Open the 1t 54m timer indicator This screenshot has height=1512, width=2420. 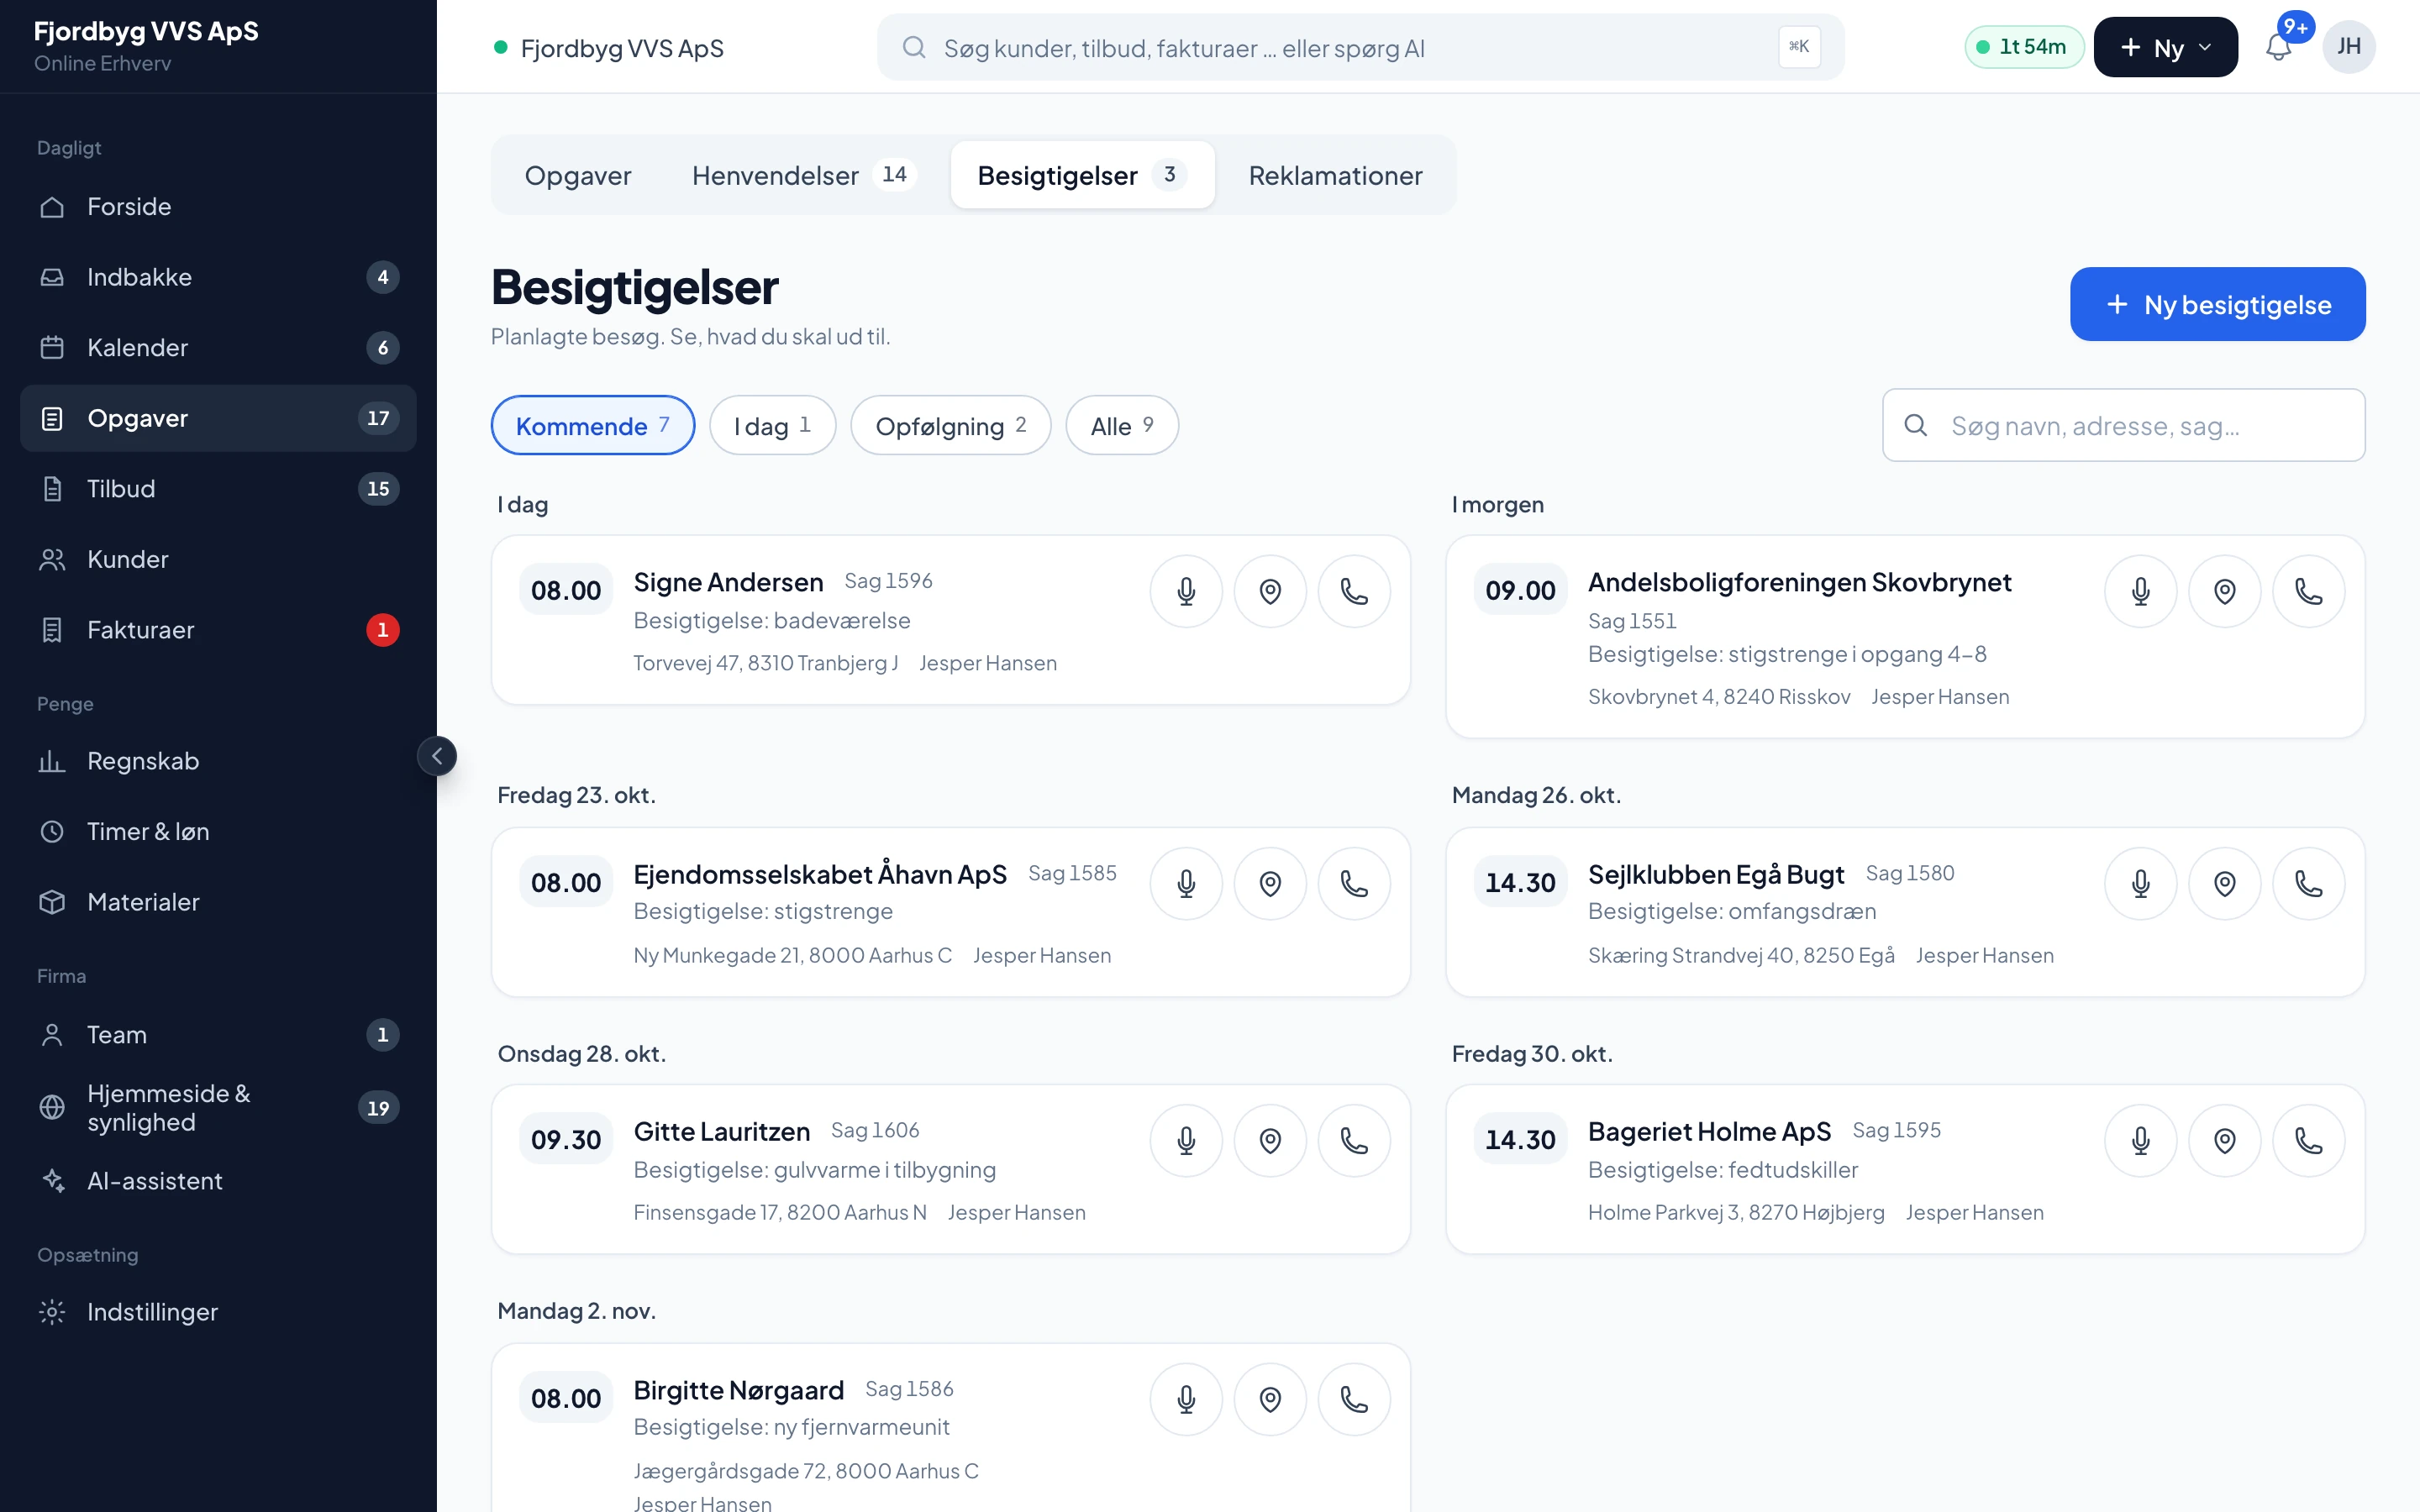[x=2024, y=47]
